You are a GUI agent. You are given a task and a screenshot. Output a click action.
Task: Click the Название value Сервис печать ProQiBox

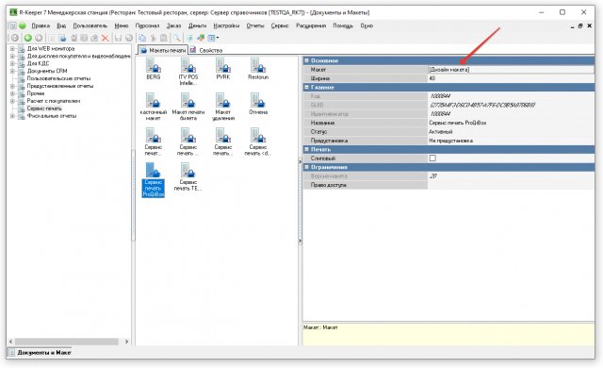[x=511, y=123]
